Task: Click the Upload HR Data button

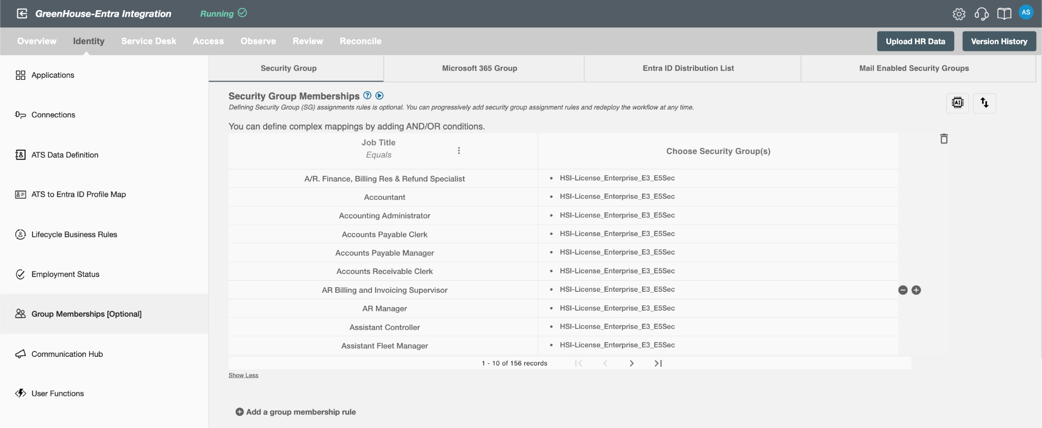Action: tap(915, 41)
